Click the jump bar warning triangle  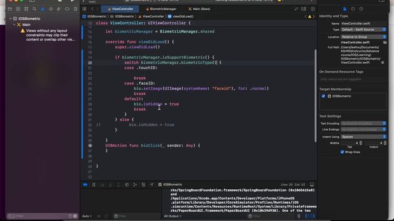click(310, 17)
